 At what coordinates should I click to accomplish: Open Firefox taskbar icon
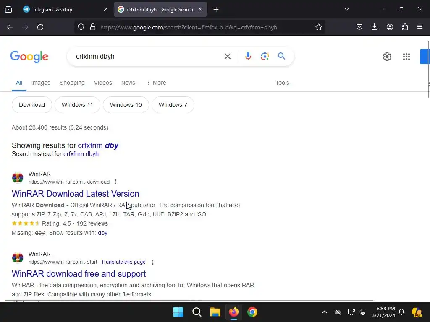[x=233, y=312]
